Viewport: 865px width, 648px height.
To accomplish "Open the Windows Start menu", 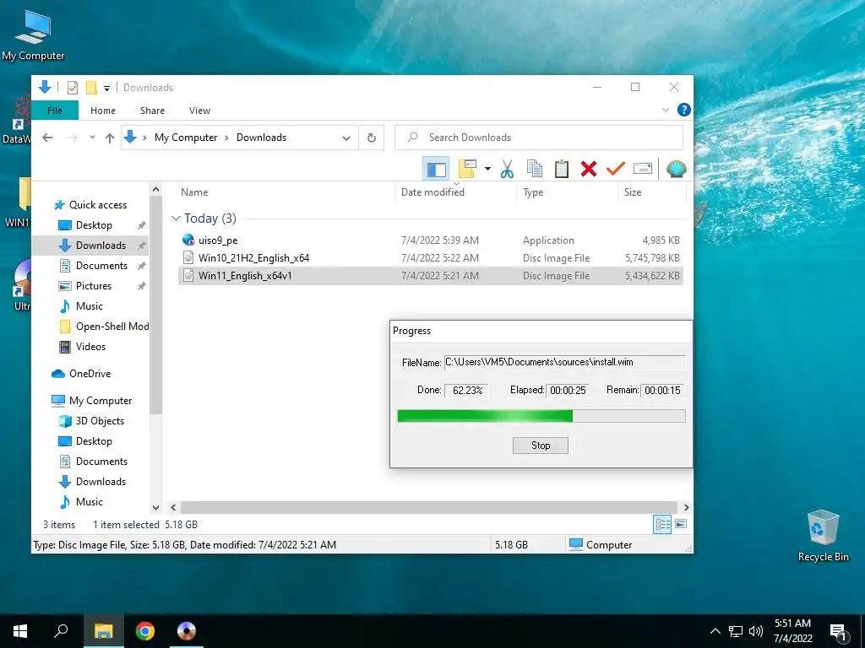I will pyautogui.click(x=20, y=631).
